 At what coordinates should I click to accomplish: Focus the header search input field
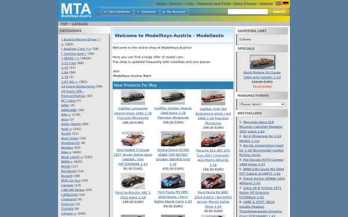point(248,12)
